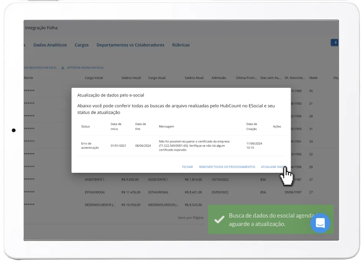Click REMOVER TODOS OS PROCESSAMENTOS
The height and width of the screenshot is (261, 362).
[227, 167]
